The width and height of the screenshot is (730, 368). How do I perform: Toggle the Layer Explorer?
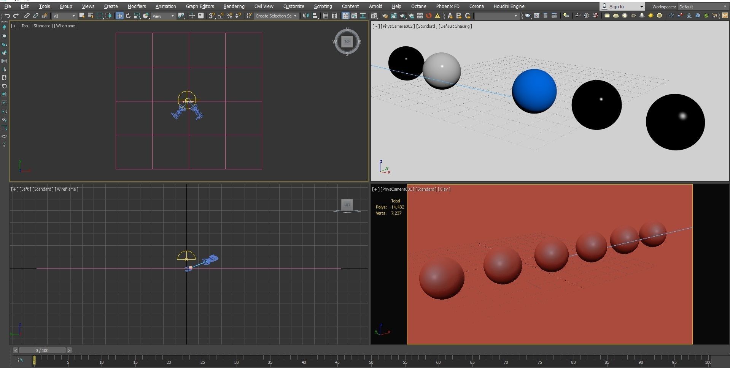(334, 16)
